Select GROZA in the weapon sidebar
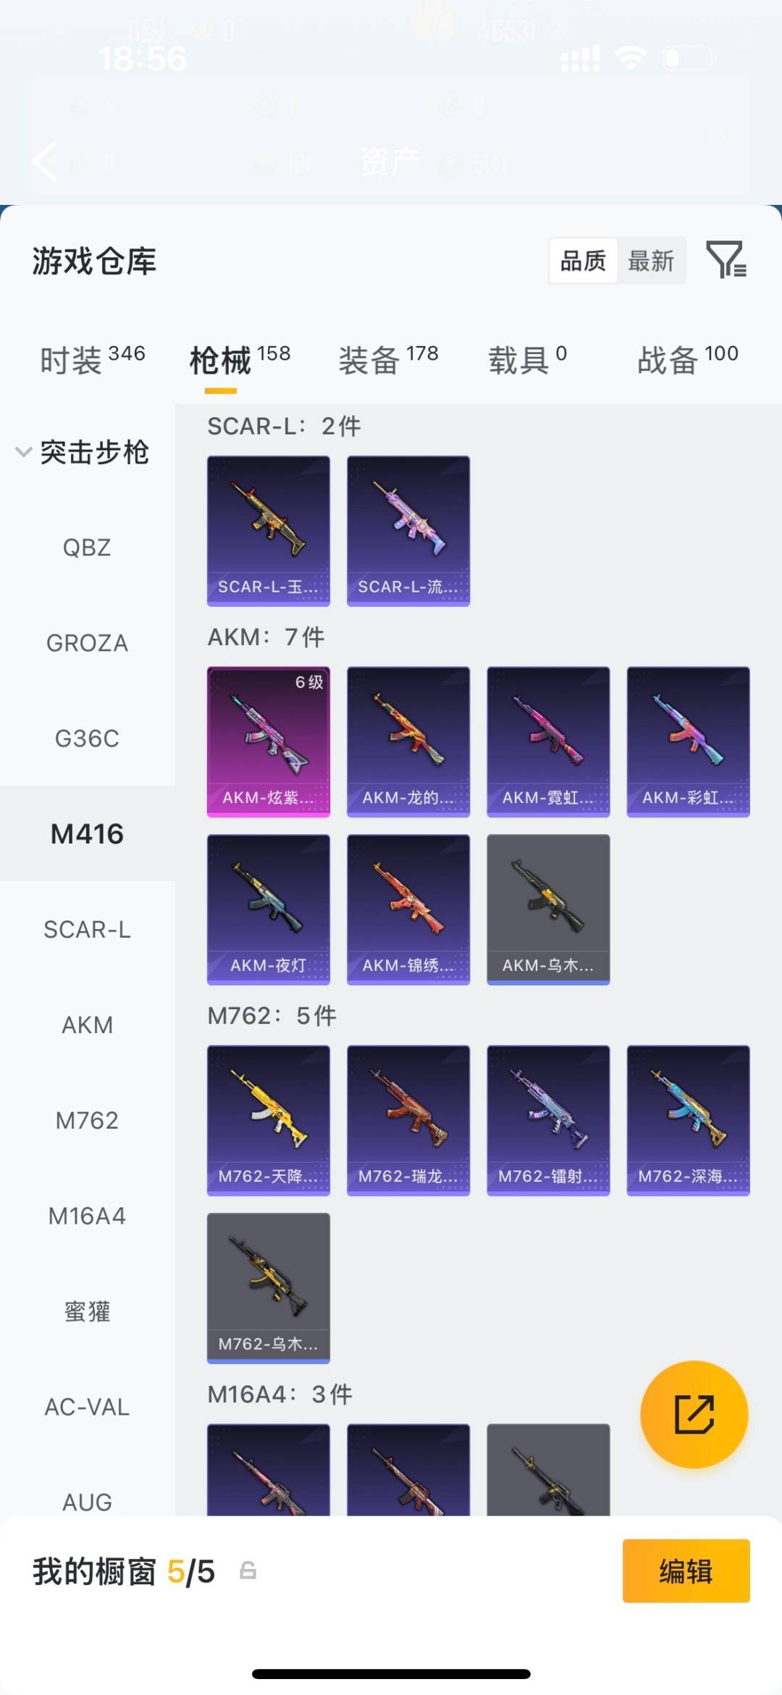Screen dimensions: 782x1695 [x=87, y=643]
